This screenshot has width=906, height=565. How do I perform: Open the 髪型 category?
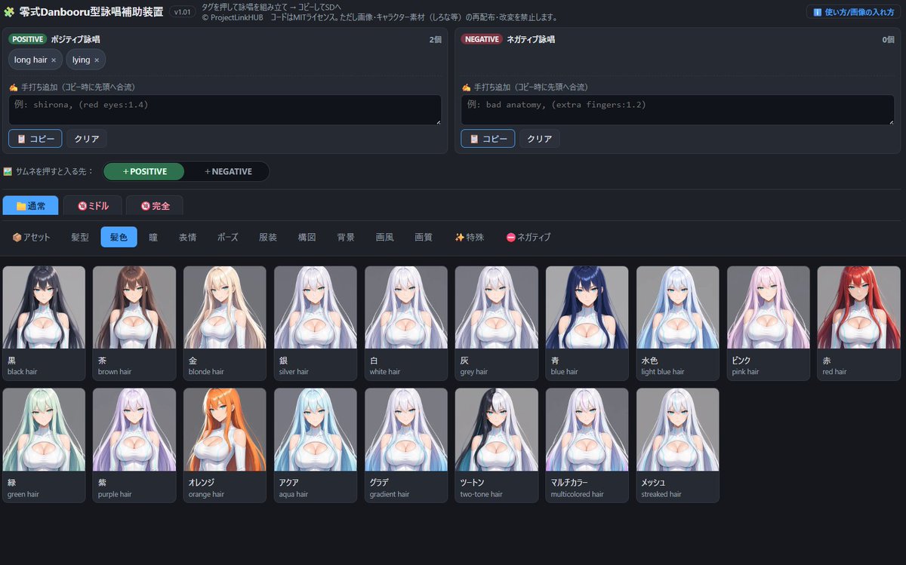[x=80, y=237]
